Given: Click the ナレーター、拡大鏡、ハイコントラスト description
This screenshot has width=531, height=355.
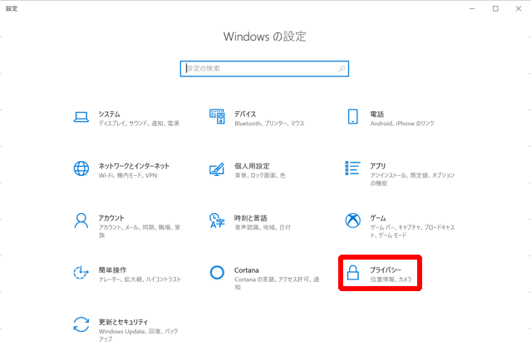Looking at the screenshot, I should pyautogui.click(x=140, y=280).
